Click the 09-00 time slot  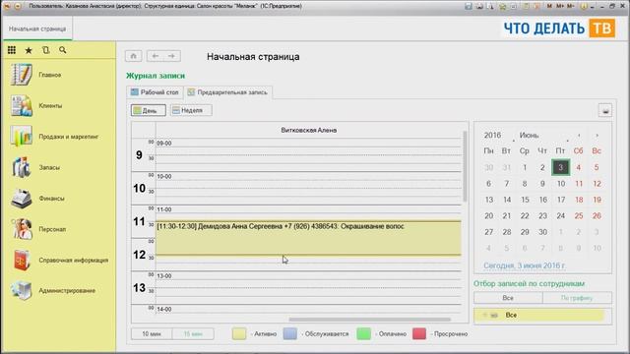pos(308,144)
